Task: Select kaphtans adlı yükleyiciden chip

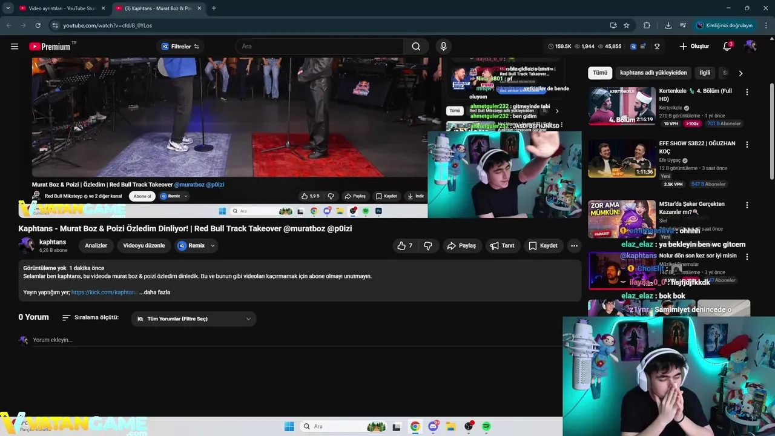Action: point(653,73)
